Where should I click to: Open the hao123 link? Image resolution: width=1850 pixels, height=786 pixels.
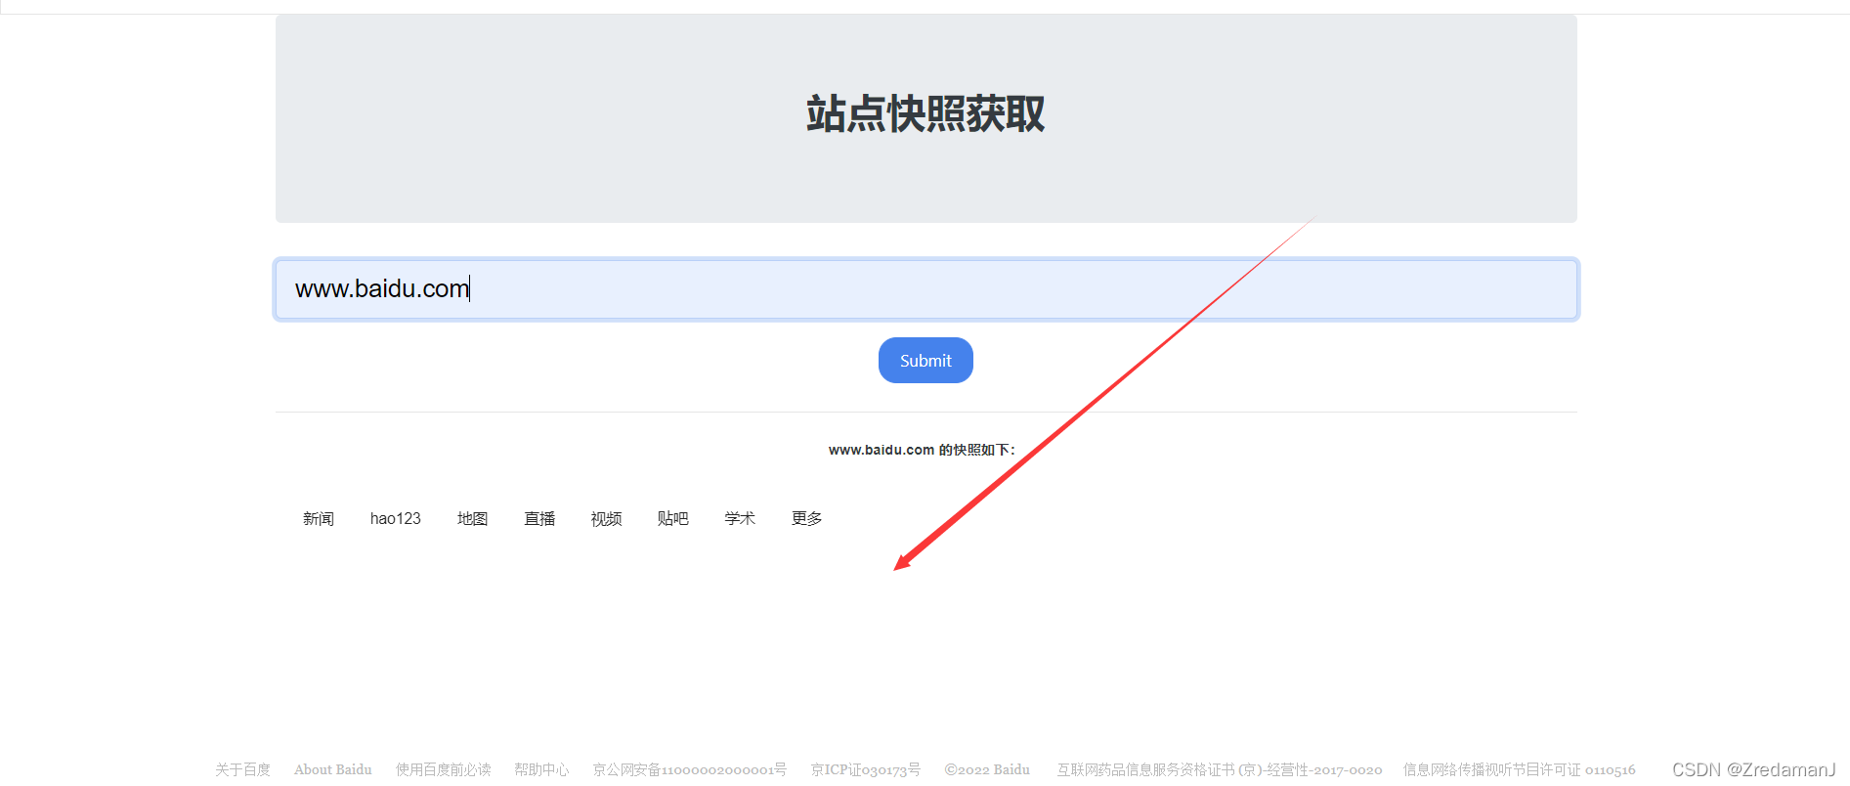click(395, 518)
